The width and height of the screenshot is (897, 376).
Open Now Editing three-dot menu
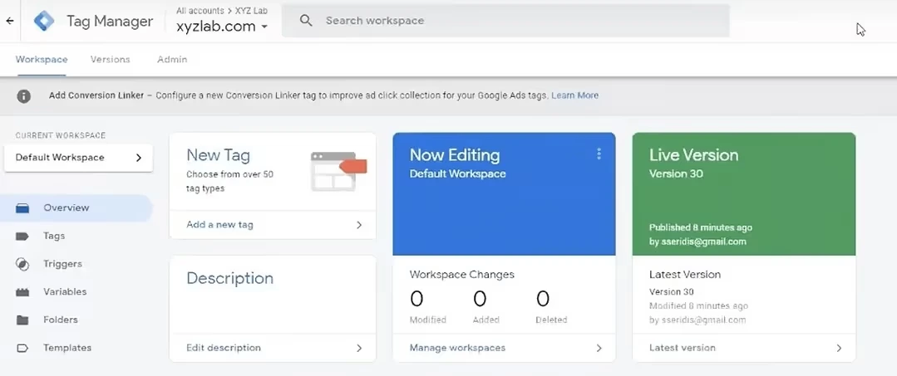599,154
